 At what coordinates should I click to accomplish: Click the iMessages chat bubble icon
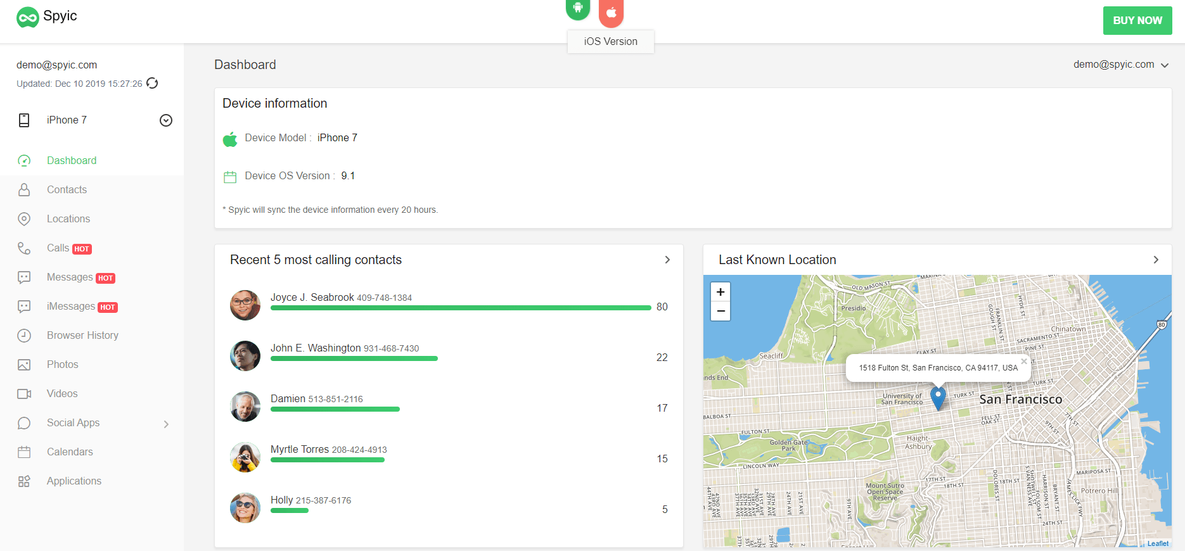coord(24,307)
